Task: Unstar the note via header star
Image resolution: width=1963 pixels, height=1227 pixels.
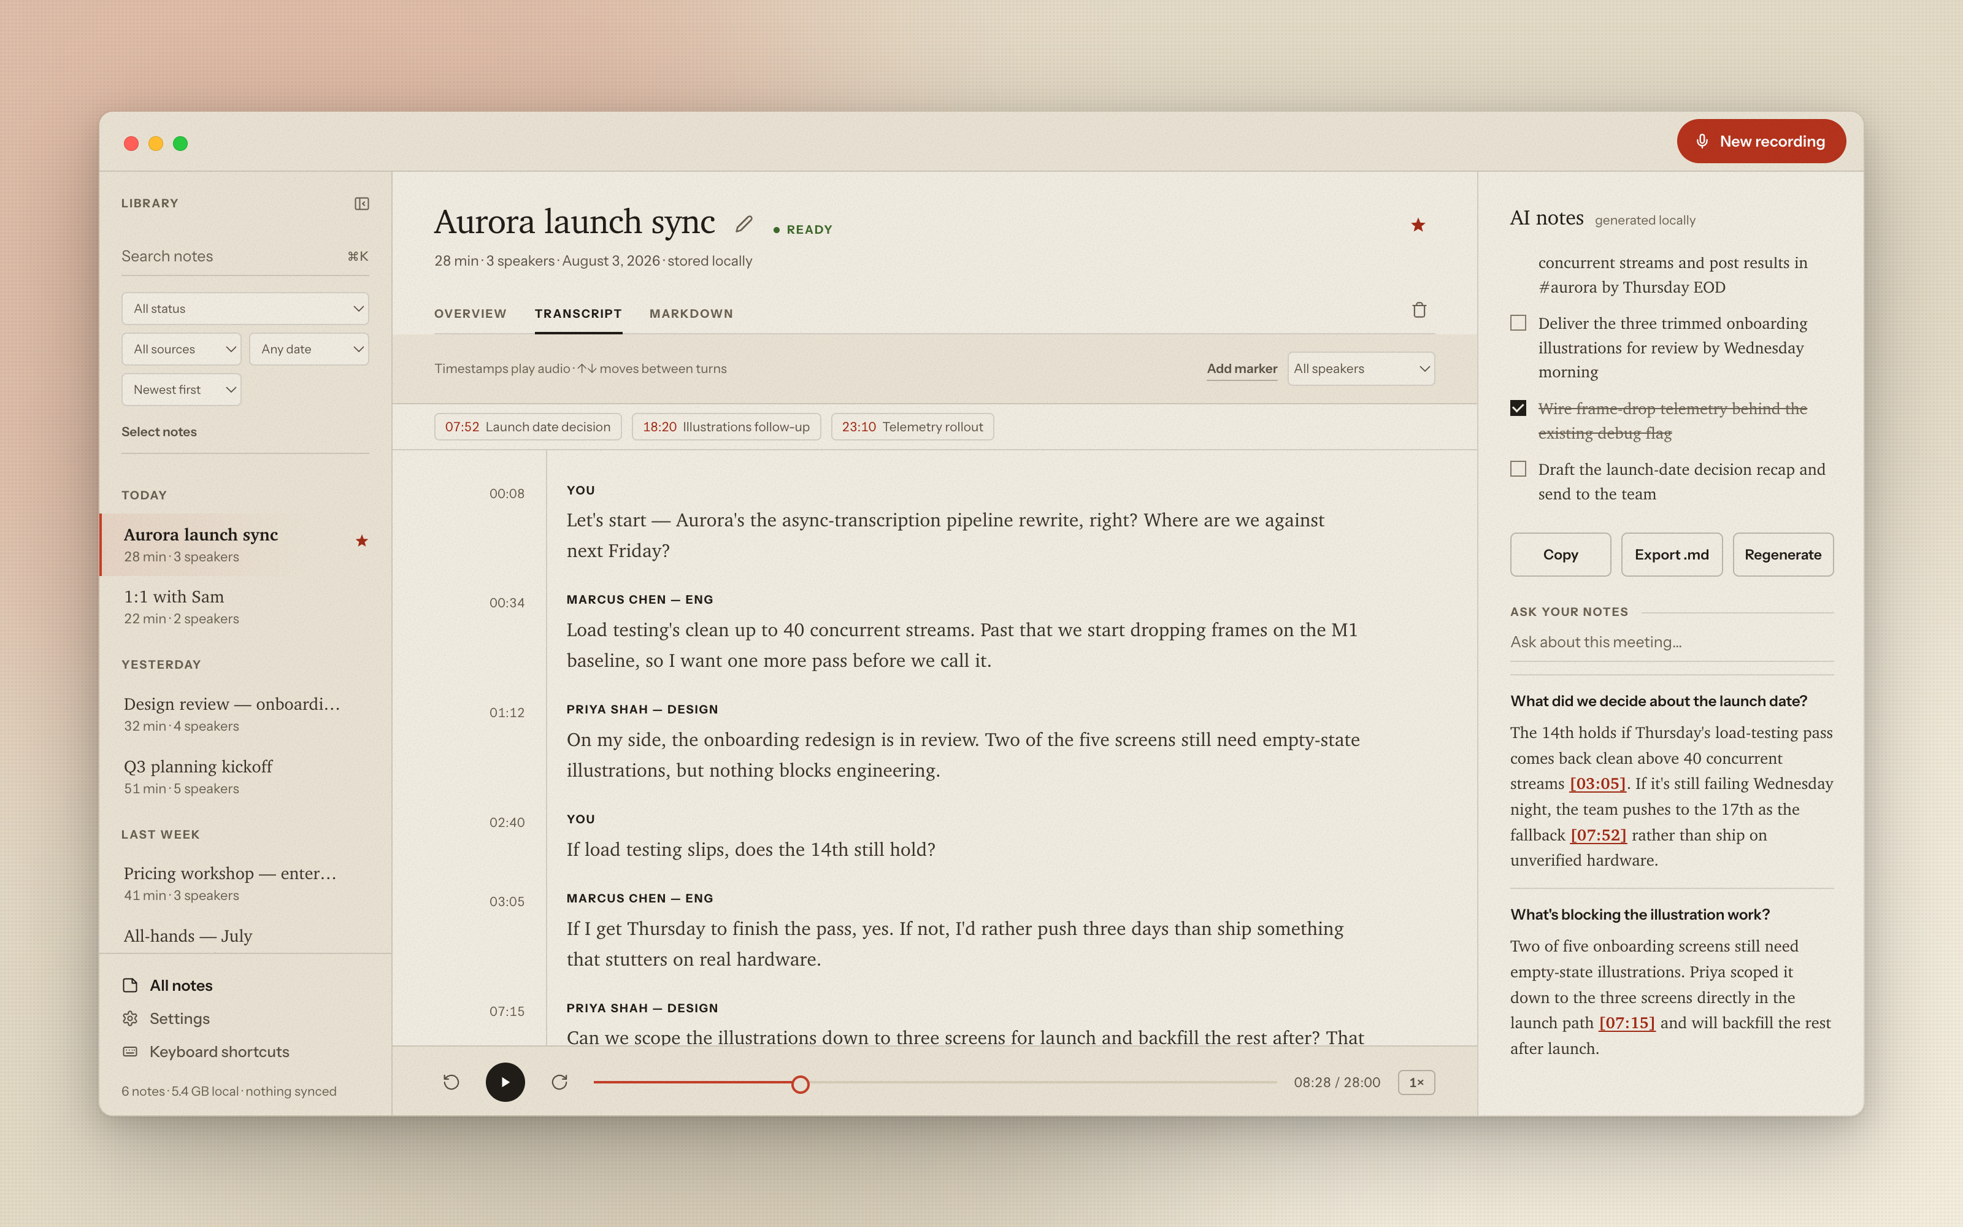Action: pos(1418,225)
